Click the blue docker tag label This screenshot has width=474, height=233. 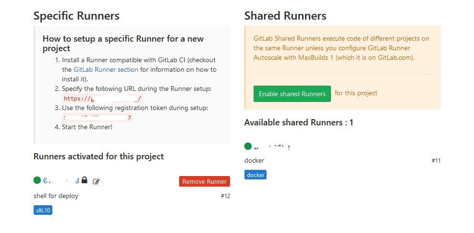point(255,175)
